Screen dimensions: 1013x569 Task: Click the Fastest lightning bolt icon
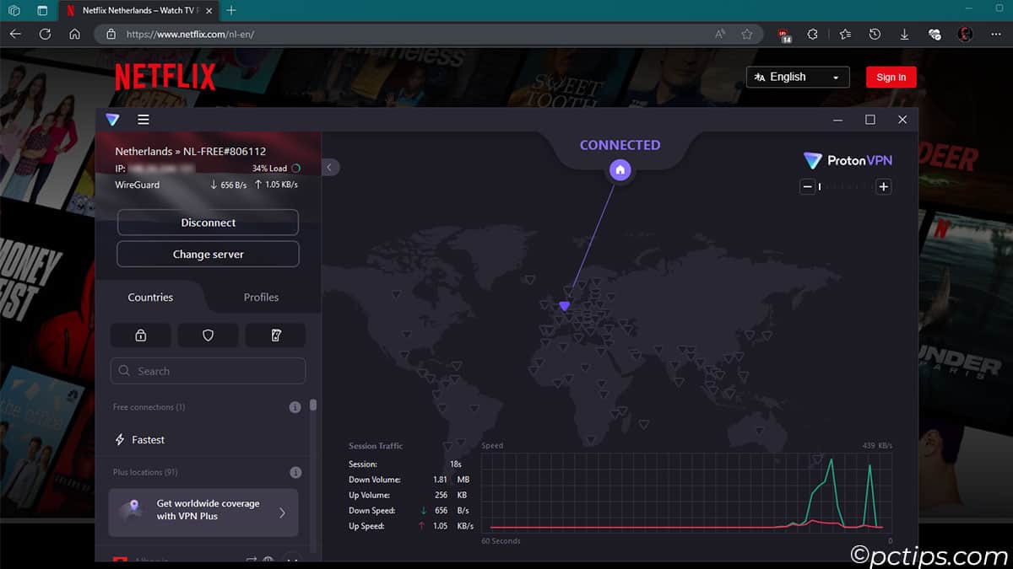coord(120,440)
